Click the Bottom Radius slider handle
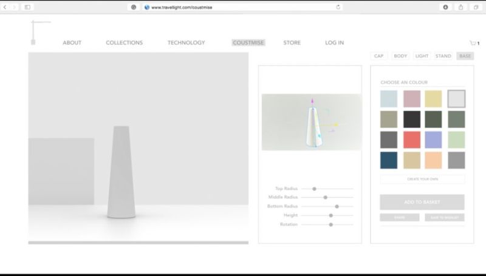486x276 pixels. 337,206
